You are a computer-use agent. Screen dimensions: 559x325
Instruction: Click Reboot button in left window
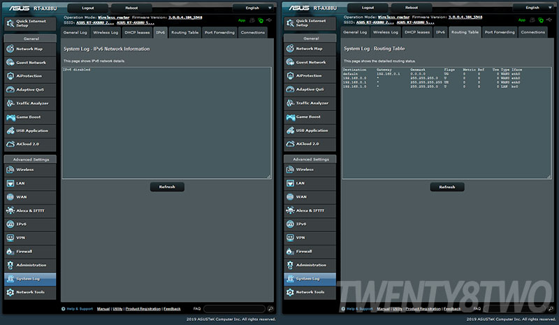(131, 8)
